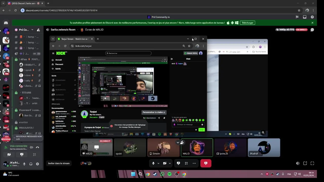Viewport: 324px width, 182px height.
Task: Select the qyubli participant tile
Action: click(x=130, y=148)
